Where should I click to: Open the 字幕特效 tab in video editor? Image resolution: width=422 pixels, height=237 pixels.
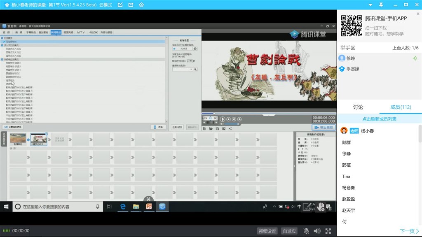(31, 32)
